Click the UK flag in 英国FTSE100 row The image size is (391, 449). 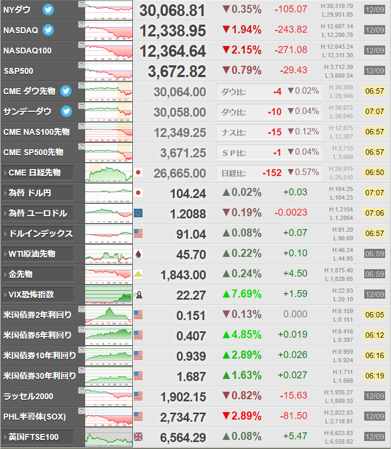click(138, 437)
